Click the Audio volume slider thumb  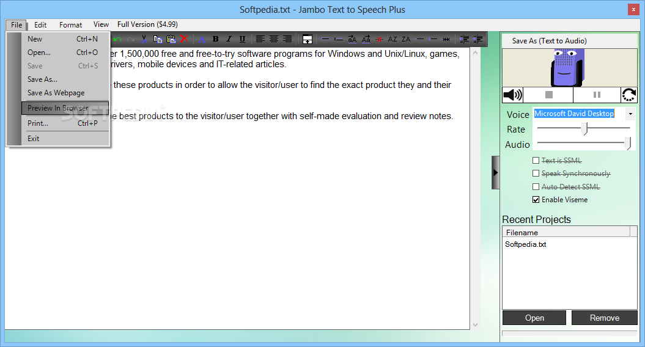[x=628, y=143]
